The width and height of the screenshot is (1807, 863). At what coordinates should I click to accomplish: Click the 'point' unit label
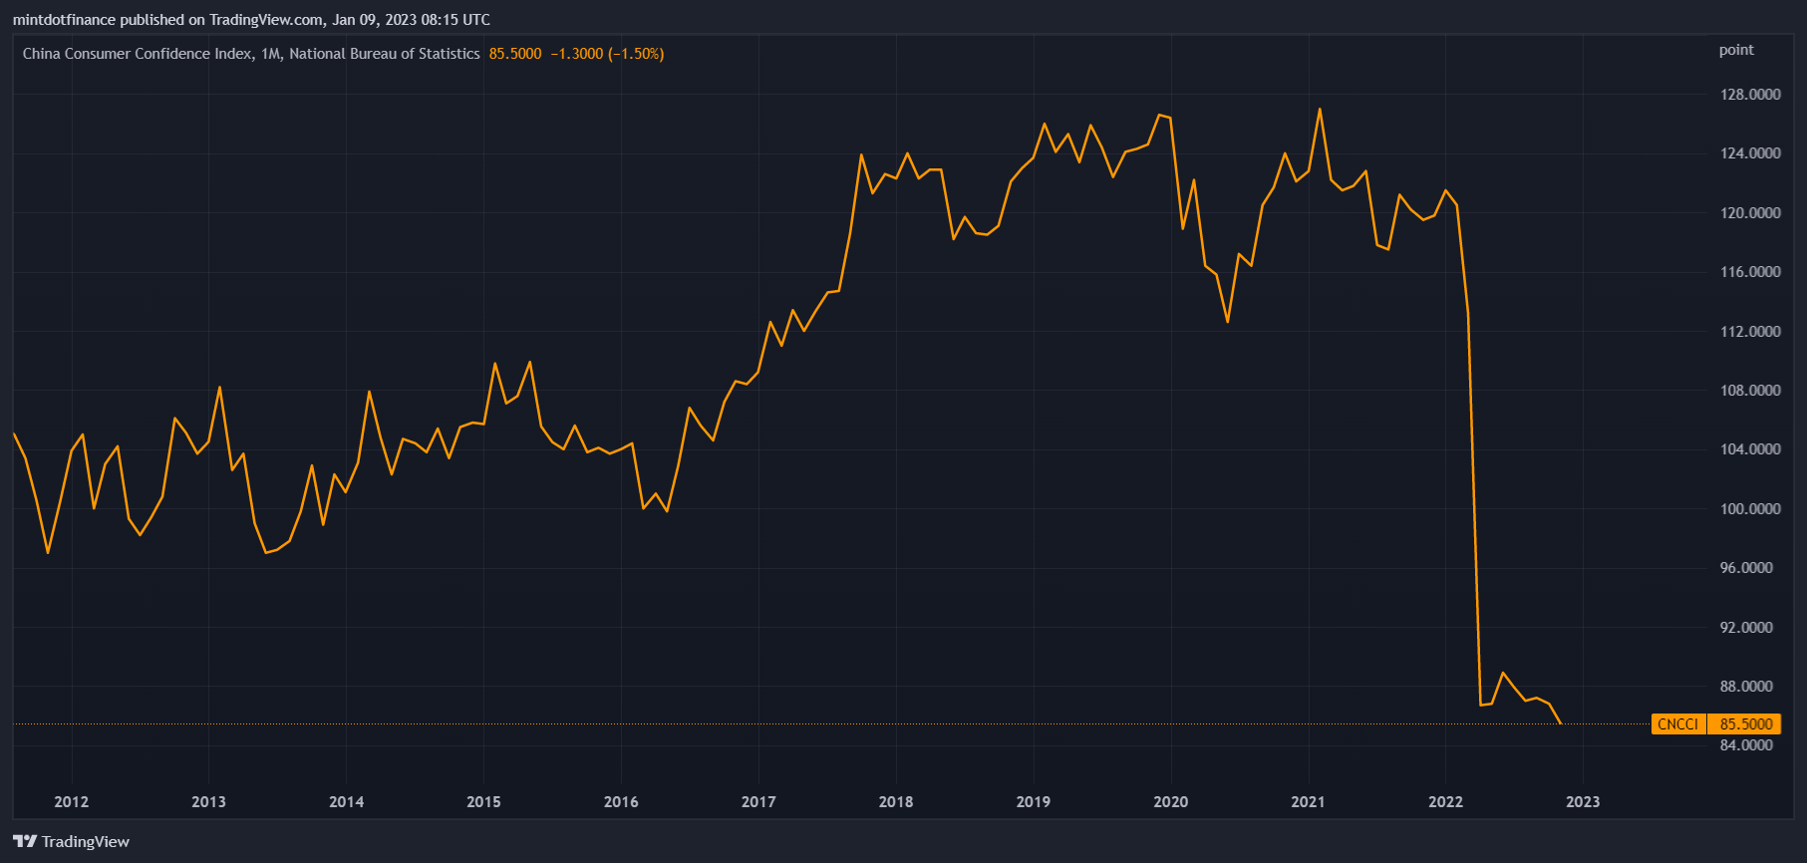tap(1736, 50)
